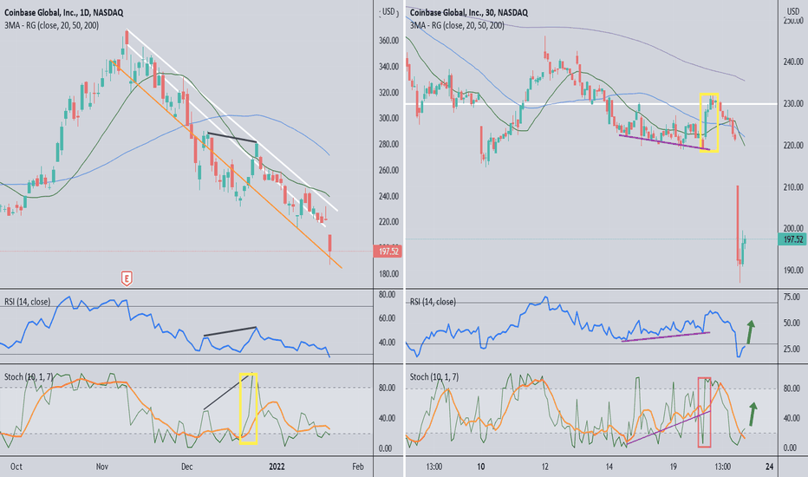808x477 pixels.
Task: Click '2022' on the daily time axis
Action: [277, 467]
